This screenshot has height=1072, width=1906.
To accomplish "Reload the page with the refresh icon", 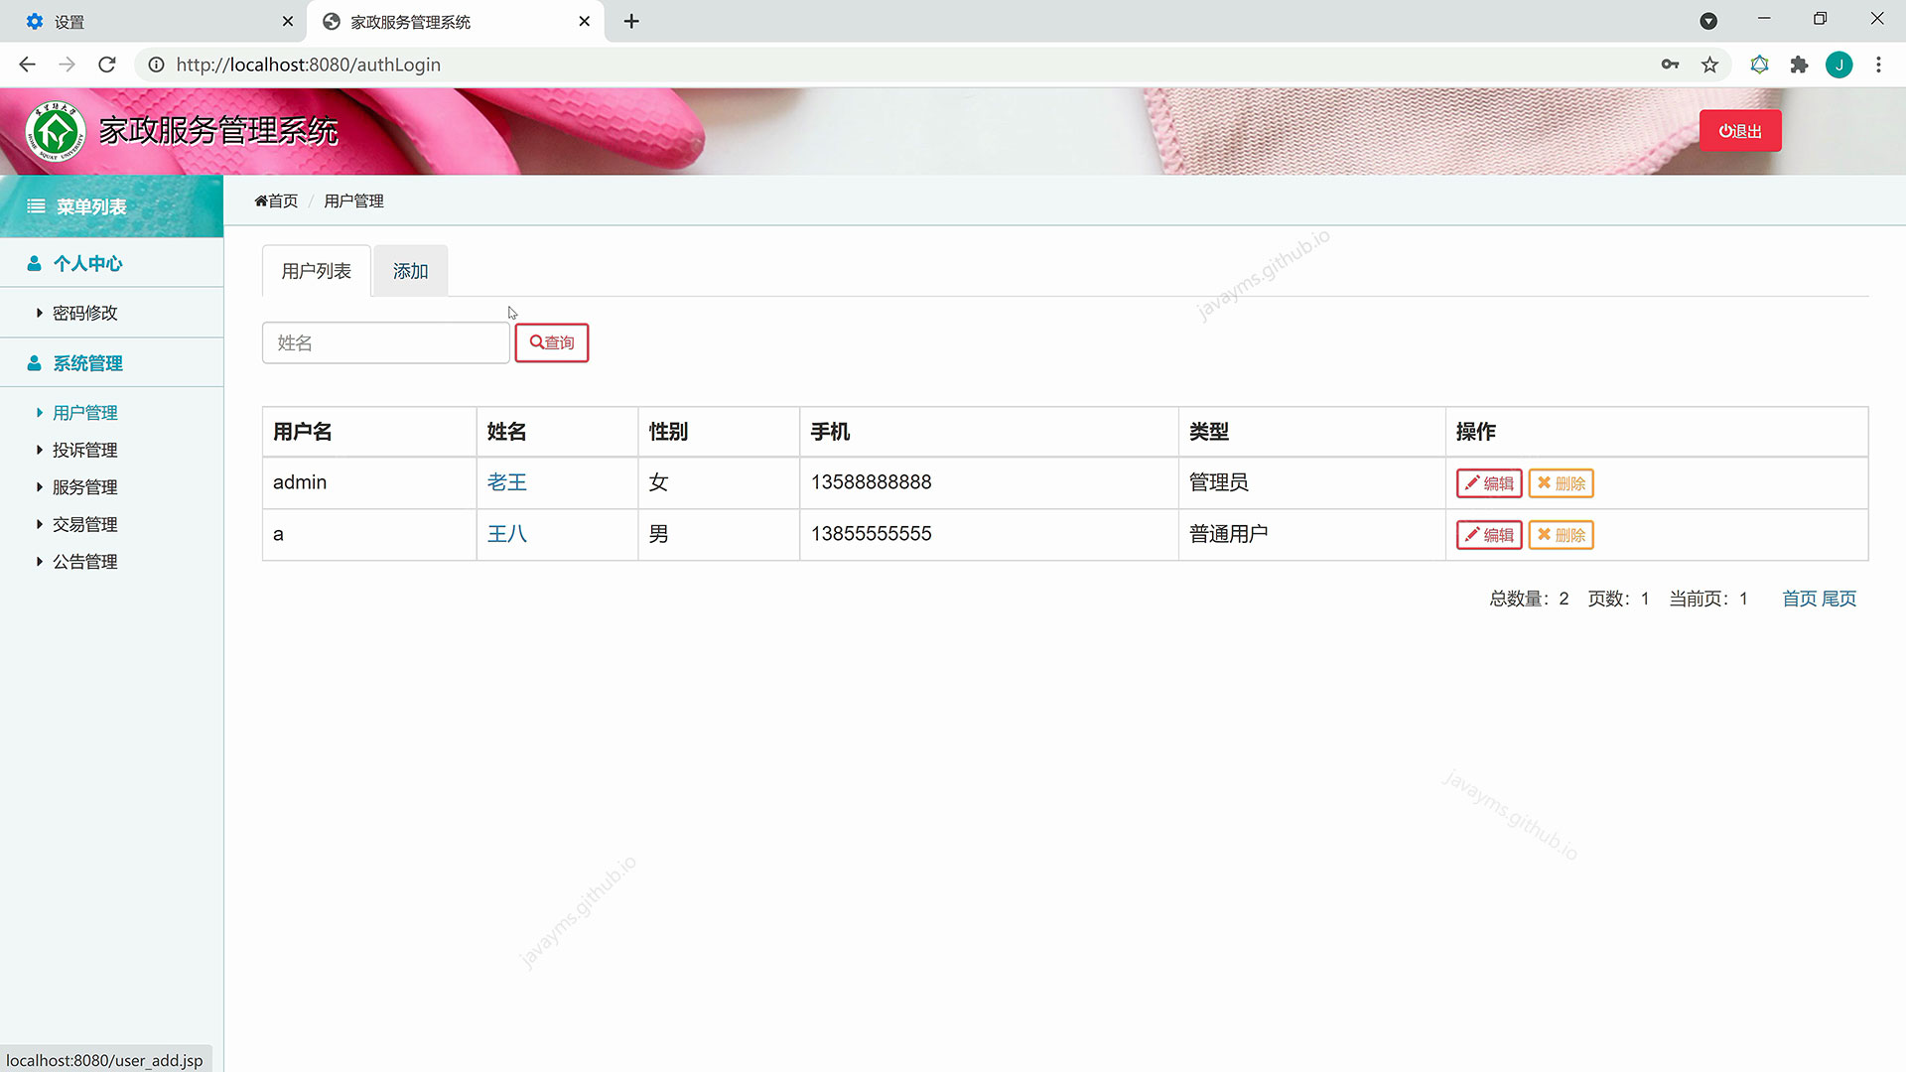I will pos(107,65).
